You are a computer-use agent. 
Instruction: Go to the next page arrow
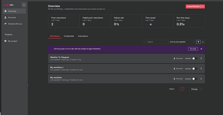186,89
